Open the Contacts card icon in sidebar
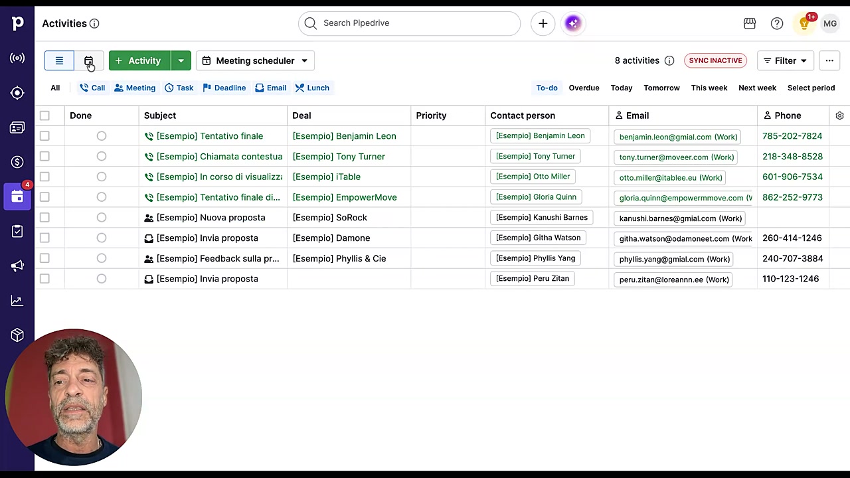Image resolution: width=850 pixels, height=478 pixels. [17, 127]
